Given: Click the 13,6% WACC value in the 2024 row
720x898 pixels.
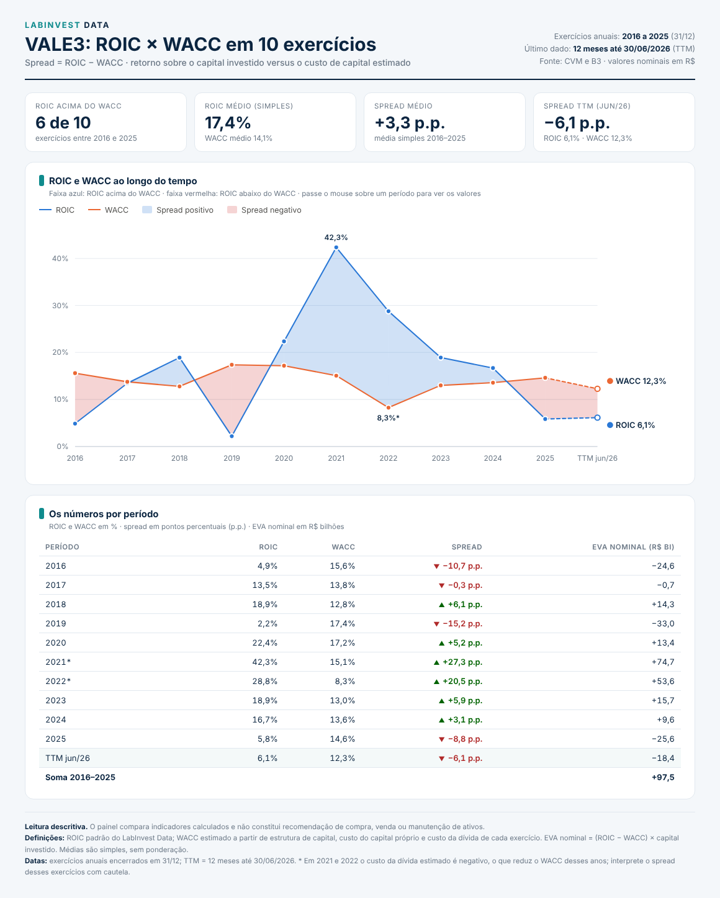Looking at the screenshot, I should click(343, 720).
